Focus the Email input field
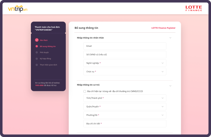211x137 pixels. coord(125,46)
